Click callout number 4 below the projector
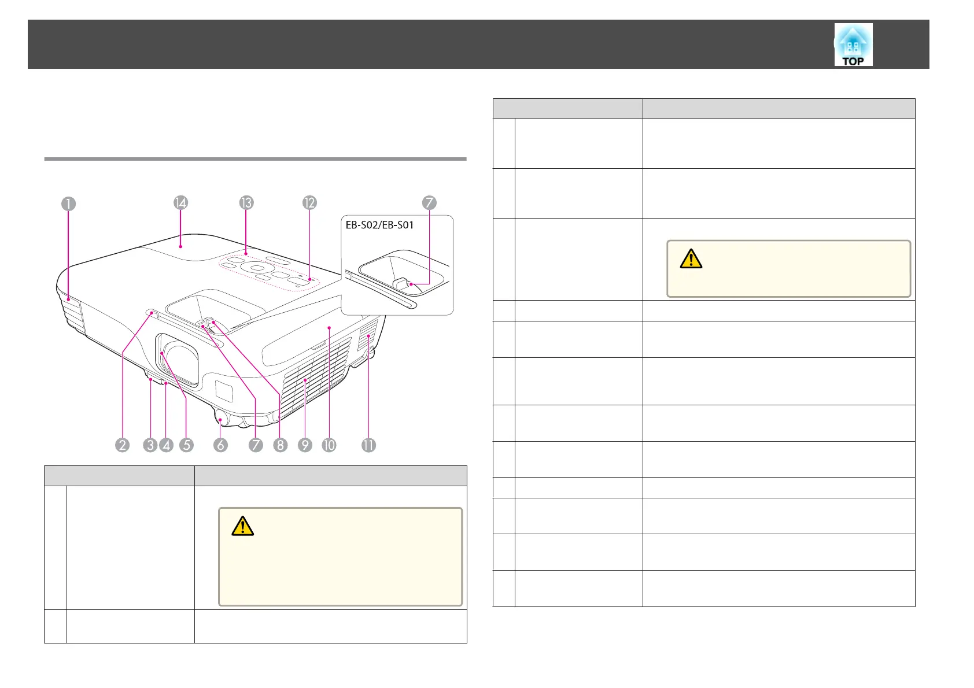974x688 pixels. tap(166, 445)
